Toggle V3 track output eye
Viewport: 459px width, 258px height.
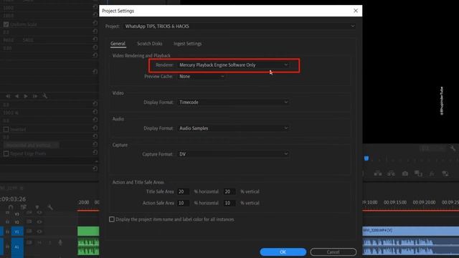39,213
